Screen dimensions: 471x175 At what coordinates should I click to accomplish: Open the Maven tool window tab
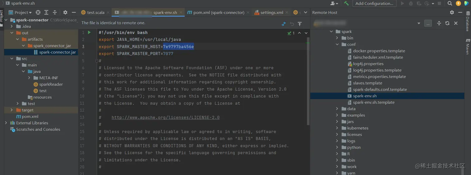(x=468, y=46)
